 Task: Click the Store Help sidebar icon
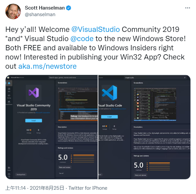[x=9, y=175]
